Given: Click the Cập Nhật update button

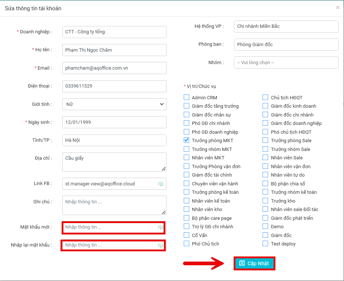Looking at the screenshot, I should [254, 263].
